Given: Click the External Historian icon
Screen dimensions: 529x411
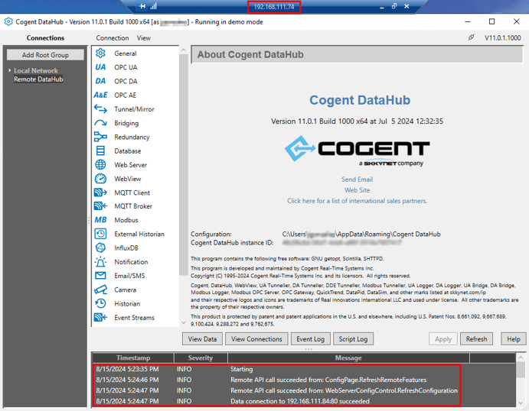Looking at the screenshot, I should [x=100, y=234].
